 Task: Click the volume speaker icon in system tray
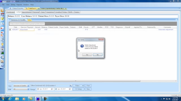click(170, 99)
